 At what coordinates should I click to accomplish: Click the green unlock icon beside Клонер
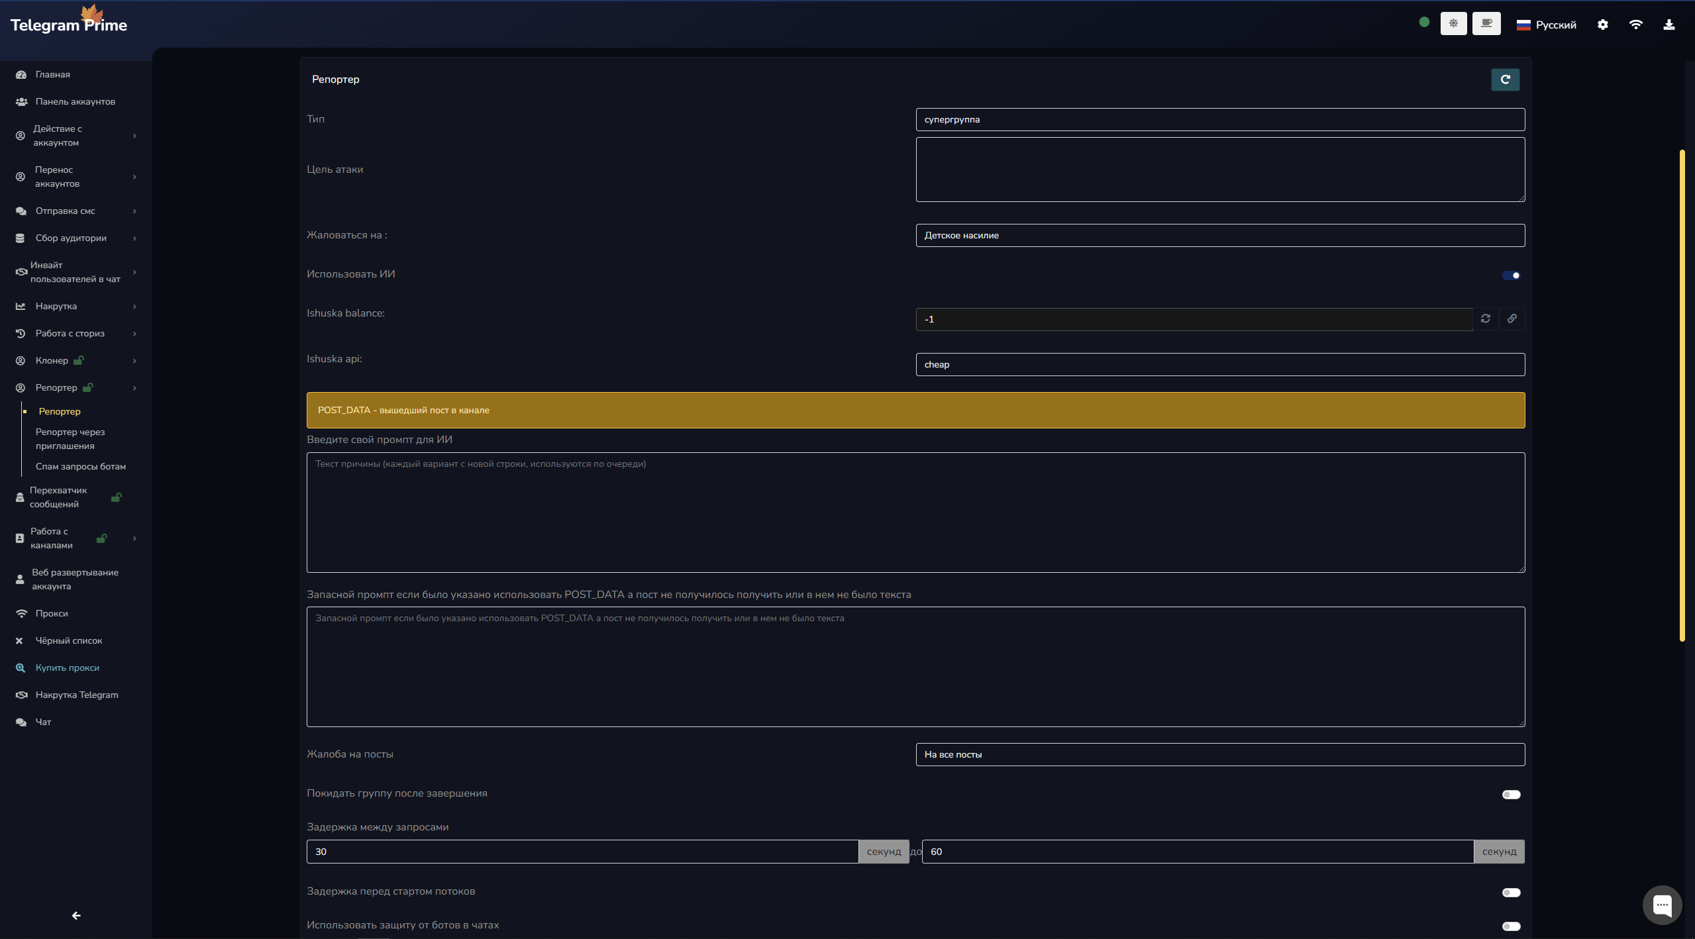click(x=79, y=360)
